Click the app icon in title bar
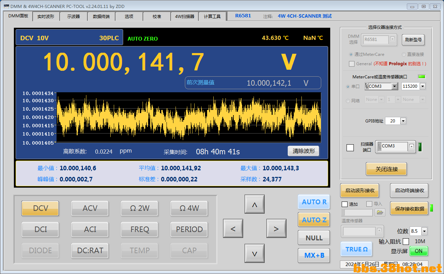Screen dimensions: 444x274 pos(6,6)
